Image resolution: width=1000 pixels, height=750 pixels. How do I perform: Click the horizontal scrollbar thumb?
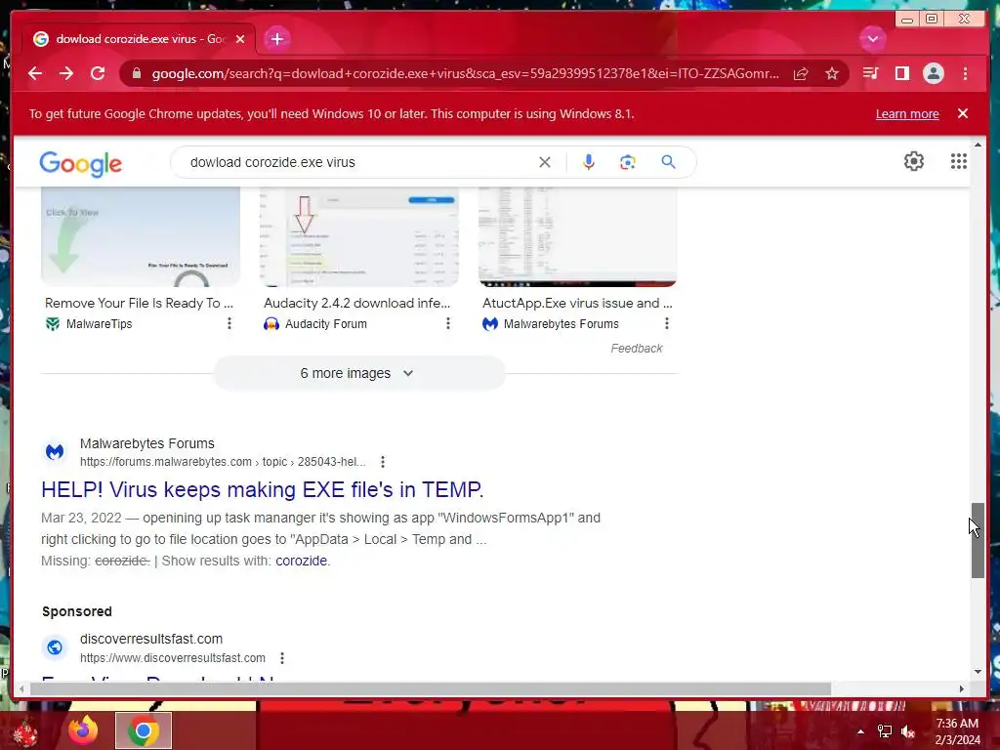pos(431,688)
